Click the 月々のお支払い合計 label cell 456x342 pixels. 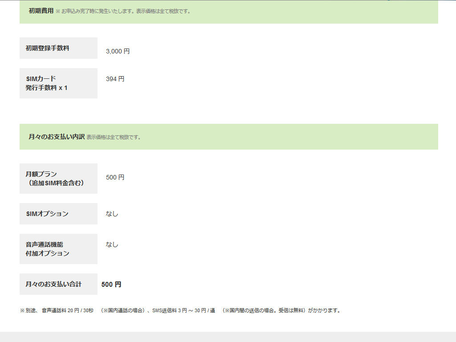[58, 284]
